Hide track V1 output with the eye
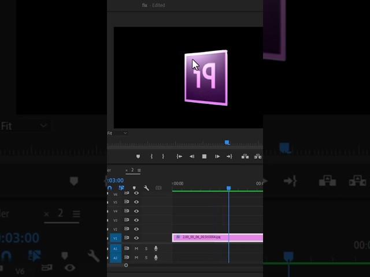Viewport: 370px width, 277px height. click(x=136, y=238)
